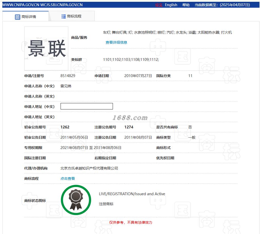Open the 帮助 help link
Viewport: 260px width, 234px height.
(186, 5)
